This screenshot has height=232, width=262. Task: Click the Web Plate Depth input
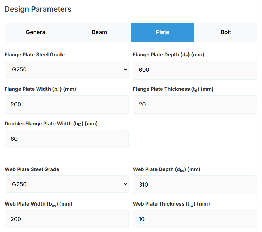coord(195,185)
